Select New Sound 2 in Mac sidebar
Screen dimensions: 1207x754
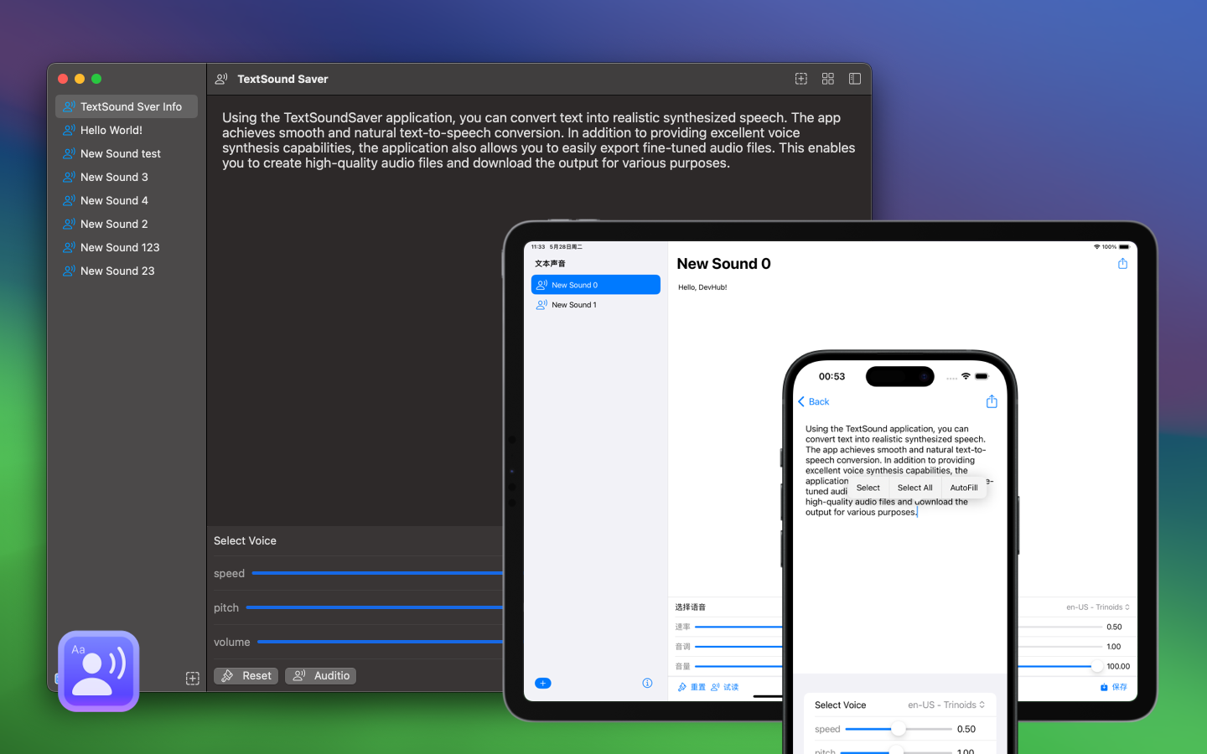click(x=127, y=224)
